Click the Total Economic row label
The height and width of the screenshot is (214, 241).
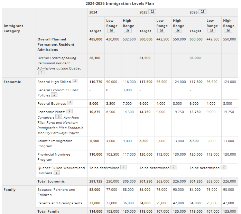click(x=51, y=181)
